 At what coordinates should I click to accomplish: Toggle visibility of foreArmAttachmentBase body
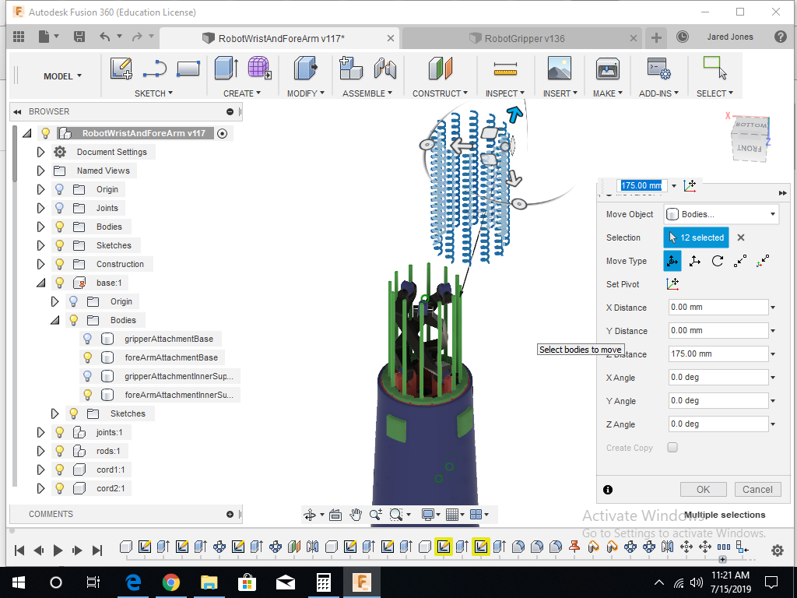[87, 357]
